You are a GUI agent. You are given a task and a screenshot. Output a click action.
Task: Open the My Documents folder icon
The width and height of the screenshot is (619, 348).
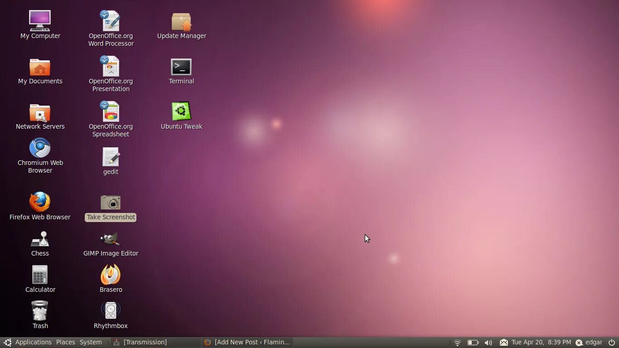[40, 67]
